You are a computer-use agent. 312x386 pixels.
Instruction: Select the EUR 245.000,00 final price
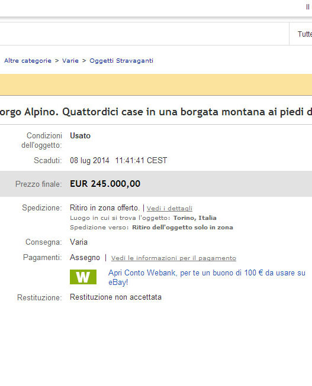[105, 184]
